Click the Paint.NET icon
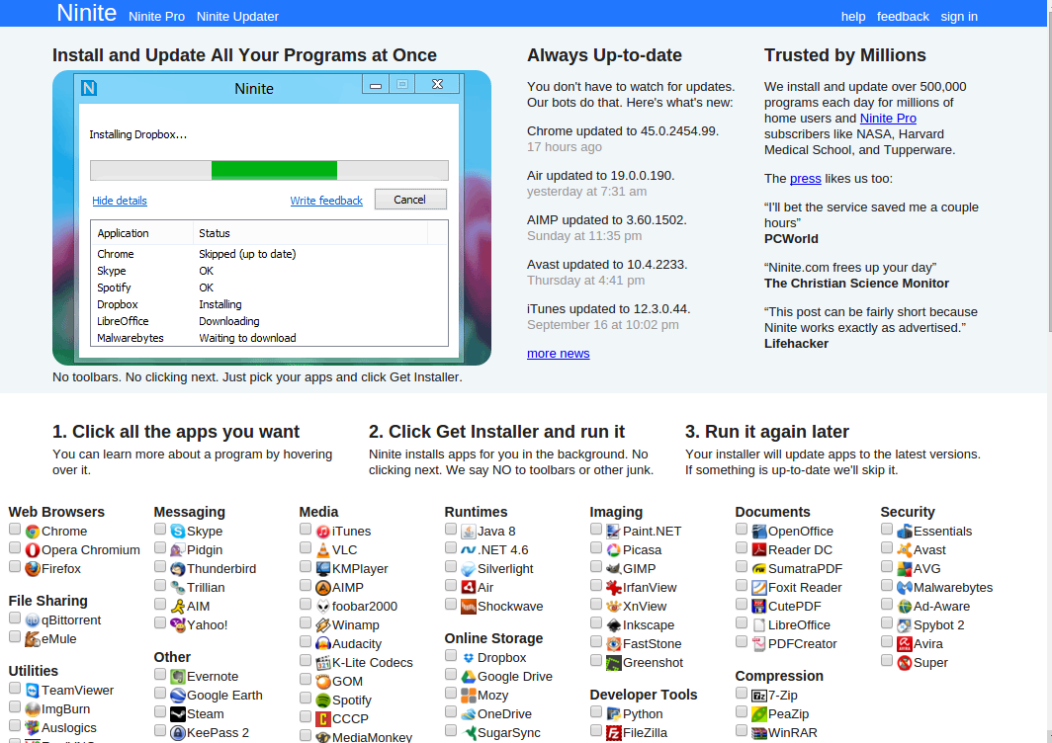 (x=614, y=532)
